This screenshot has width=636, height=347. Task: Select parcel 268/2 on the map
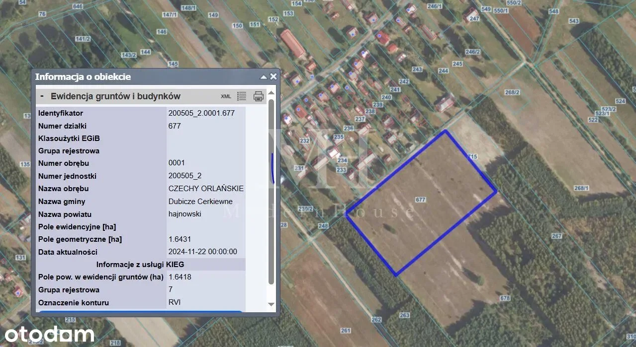(512, 92)
